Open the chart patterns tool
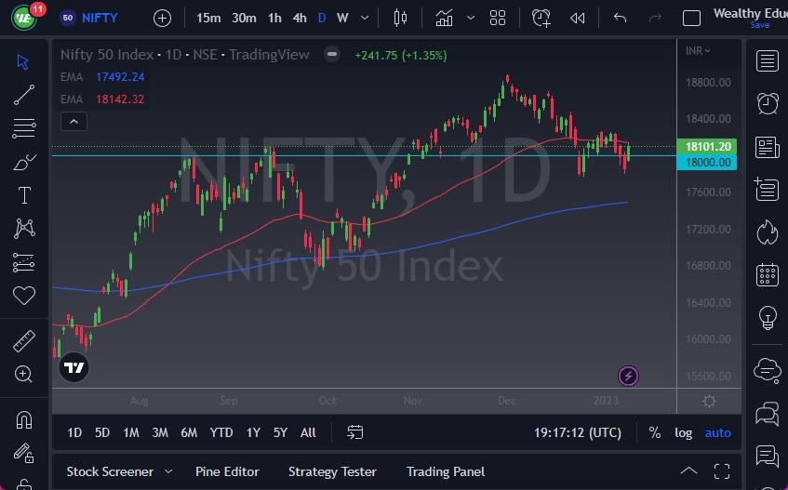 pos(24,229)
